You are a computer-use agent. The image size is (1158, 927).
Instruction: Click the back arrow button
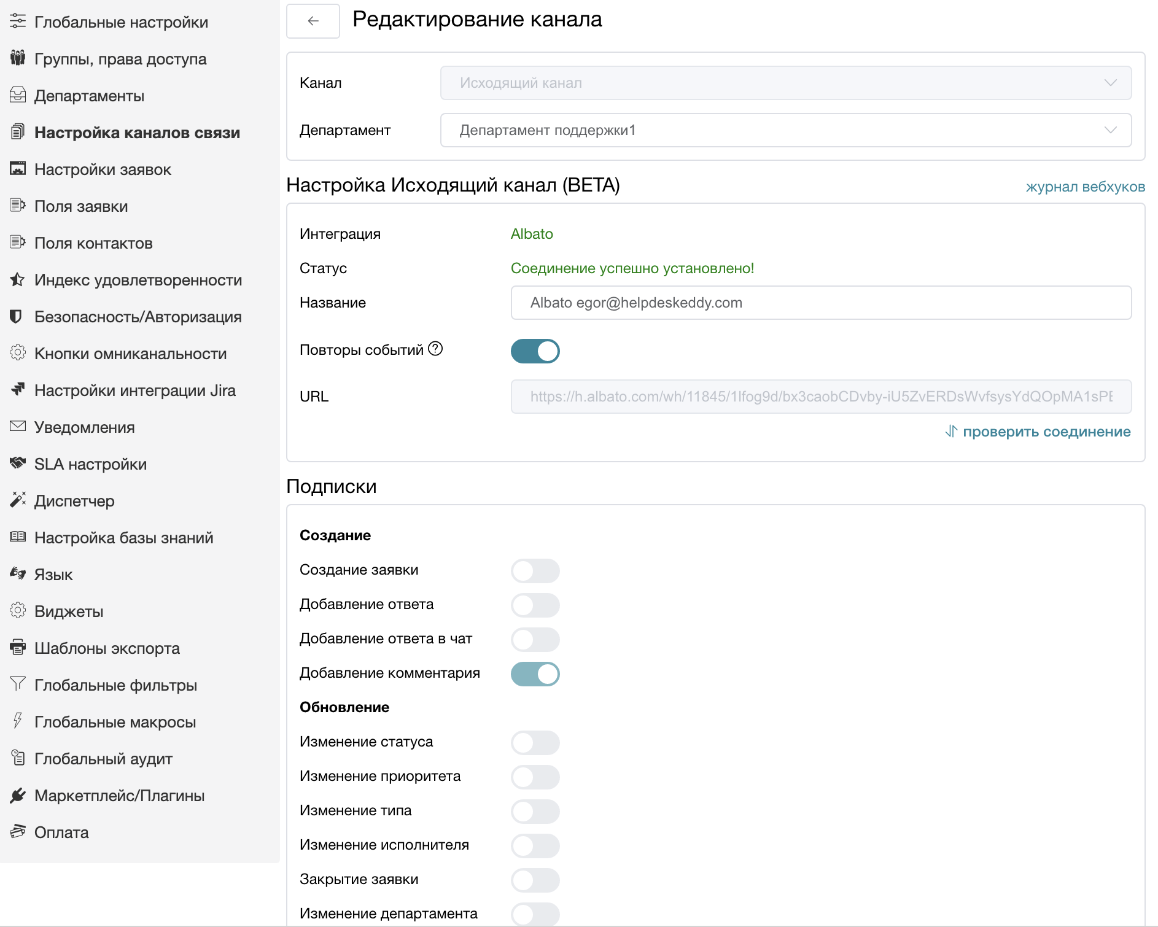pyautogui.click(x=313, y=21)
